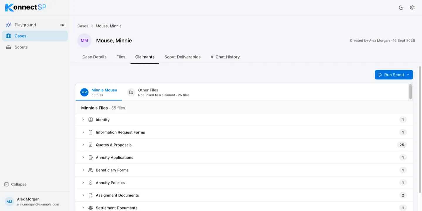Click the KonnectSP logo
The width and height of the screenshot is (422, 211).
26,7
